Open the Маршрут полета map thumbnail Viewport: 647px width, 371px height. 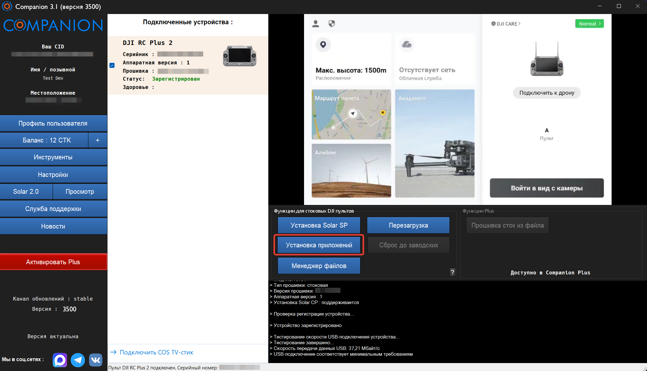point(351,115)
